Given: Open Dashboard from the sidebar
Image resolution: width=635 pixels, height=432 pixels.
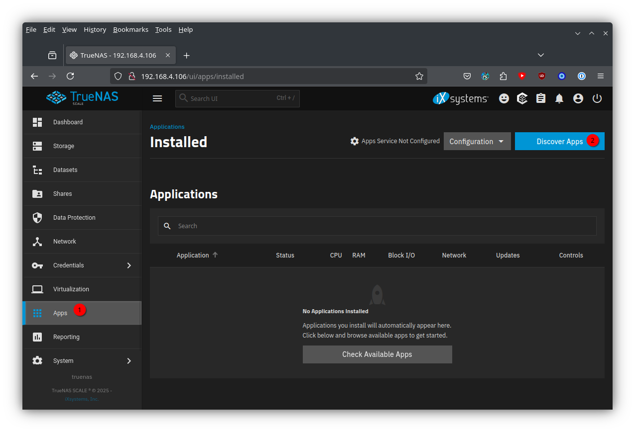Looking at the screenshot, I should tap(68, 122).
